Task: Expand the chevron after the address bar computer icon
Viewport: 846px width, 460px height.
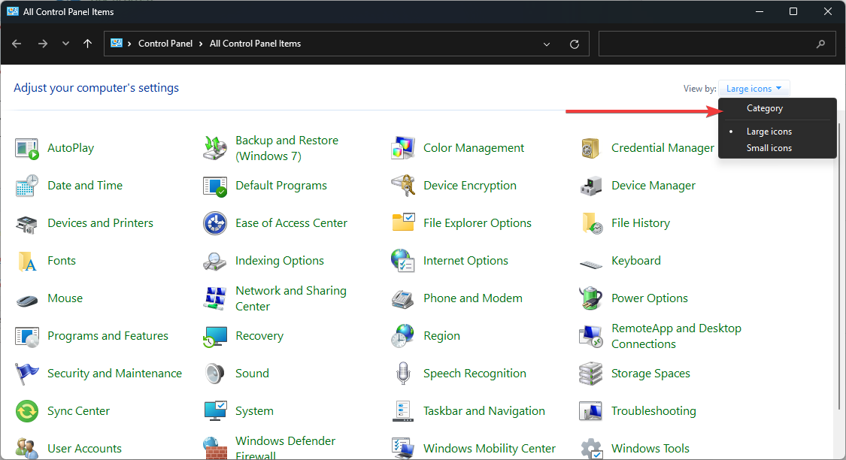Action: (129, 44)
